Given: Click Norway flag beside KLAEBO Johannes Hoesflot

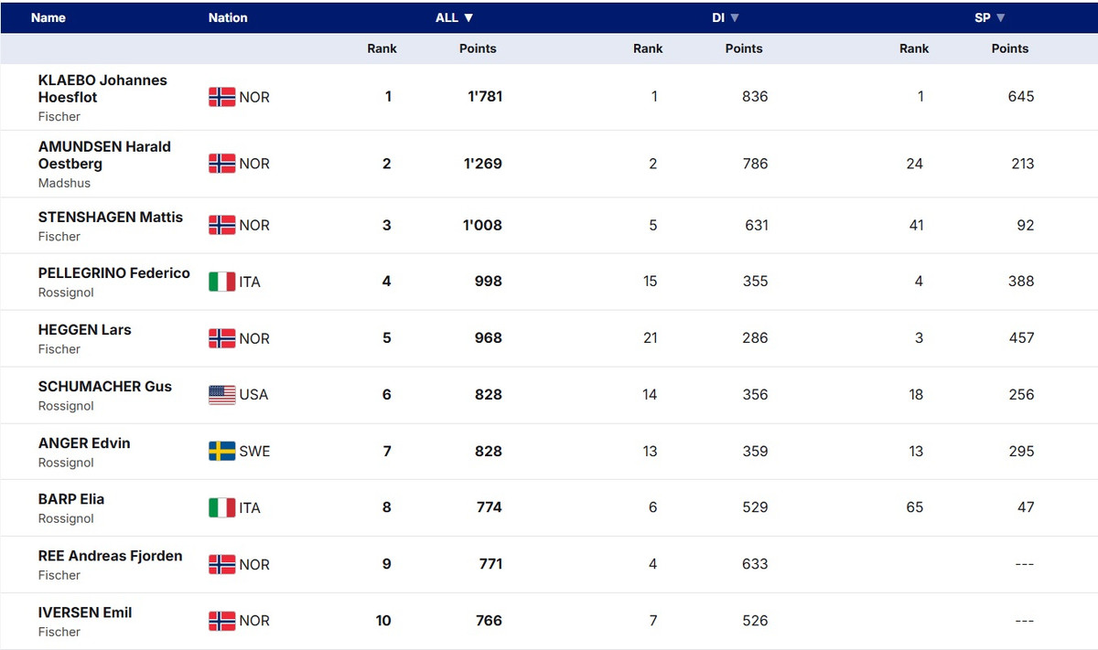Looking at the screenshot, I should pyautogui.click(x=221, y=97).
